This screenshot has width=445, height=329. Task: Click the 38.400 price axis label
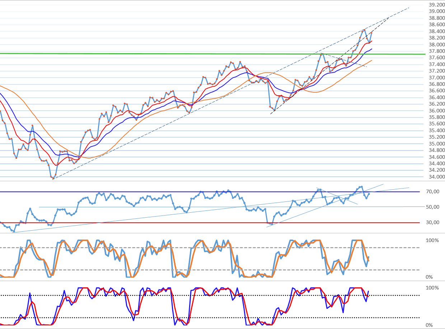437,31
